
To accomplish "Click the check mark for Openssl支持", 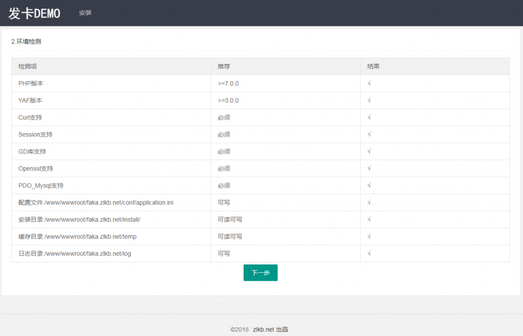I will (x=369, y=168).
